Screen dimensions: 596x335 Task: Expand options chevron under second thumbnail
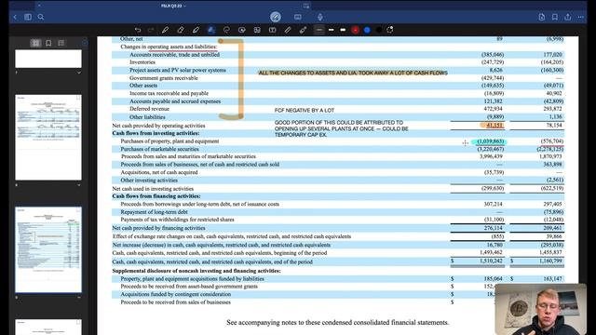click(x=78, y=185)
